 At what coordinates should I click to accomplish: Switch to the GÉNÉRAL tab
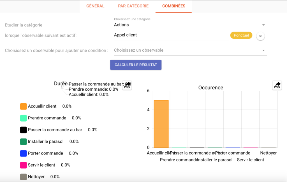pyautogui.click(x=95, y=6)
